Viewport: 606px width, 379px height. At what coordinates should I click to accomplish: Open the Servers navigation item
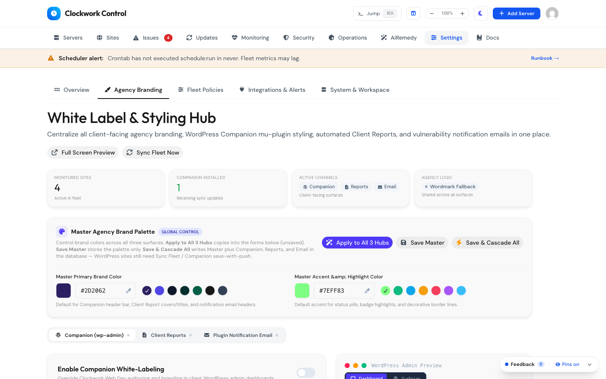pos(68,38)
